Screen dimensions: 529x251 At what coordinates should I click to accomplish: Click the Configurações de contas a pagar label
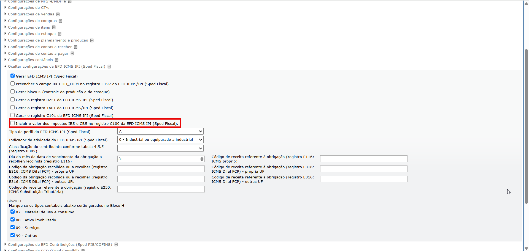point(38,54)
